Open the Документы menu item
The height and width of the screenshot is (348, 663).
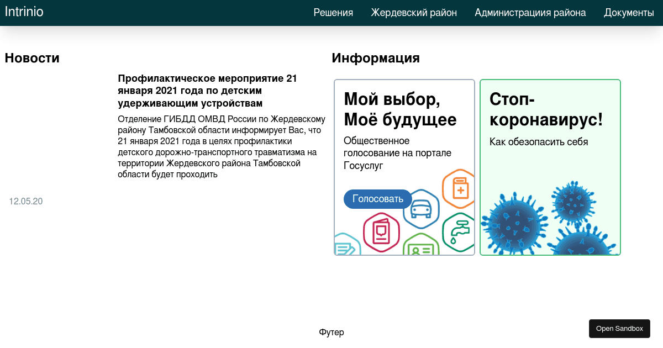click(x=629, y=13)
